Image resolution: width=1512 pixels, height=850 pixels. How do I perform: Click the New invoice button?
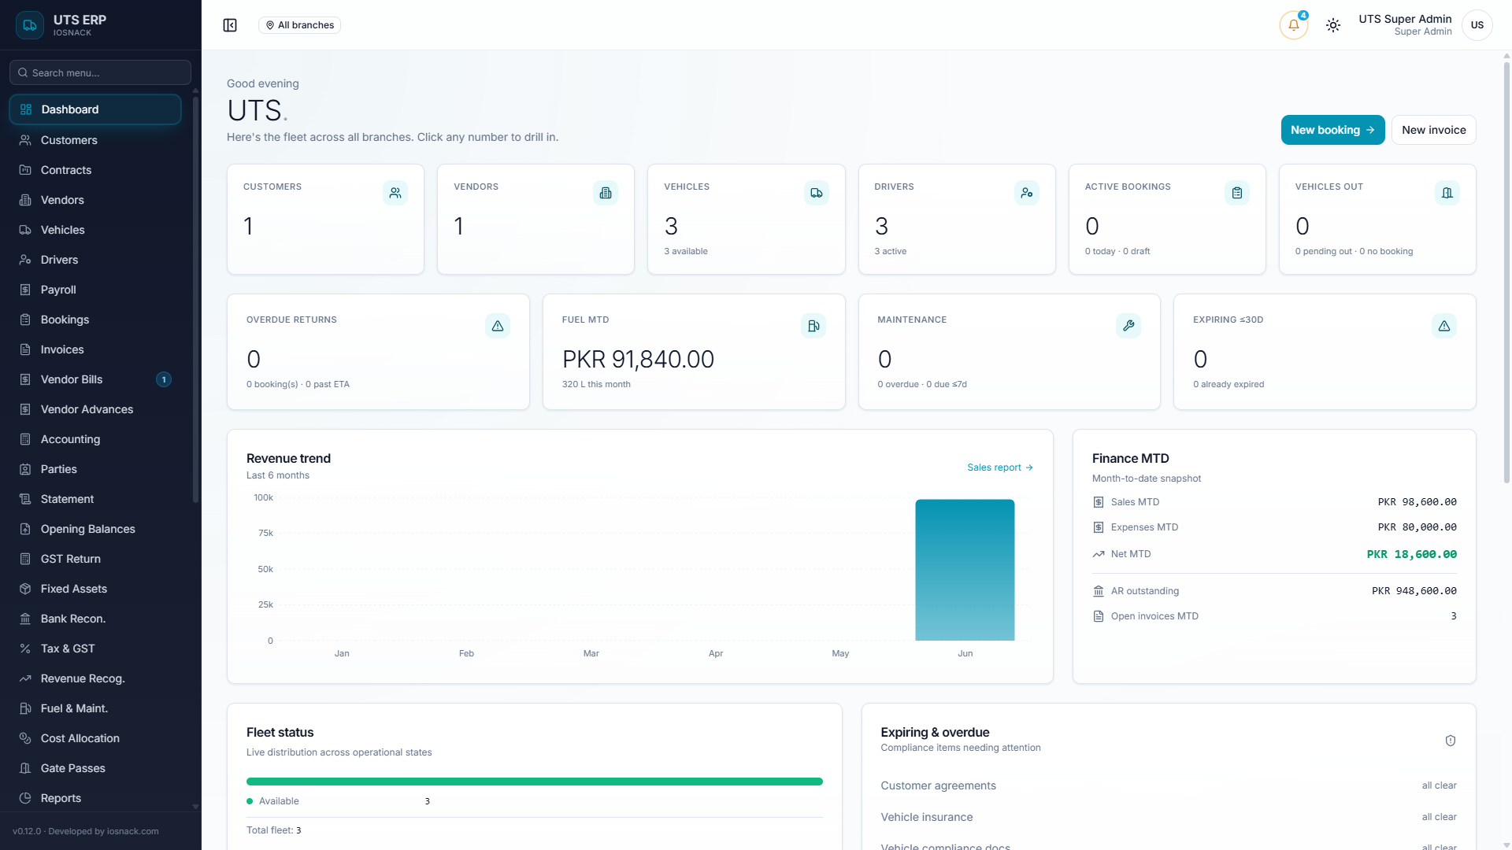coord(1433,130)
